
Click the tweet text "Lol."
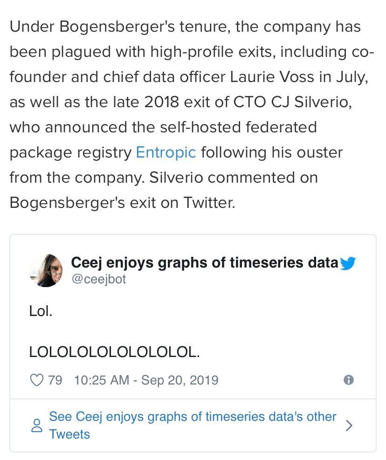click(41, 311)
